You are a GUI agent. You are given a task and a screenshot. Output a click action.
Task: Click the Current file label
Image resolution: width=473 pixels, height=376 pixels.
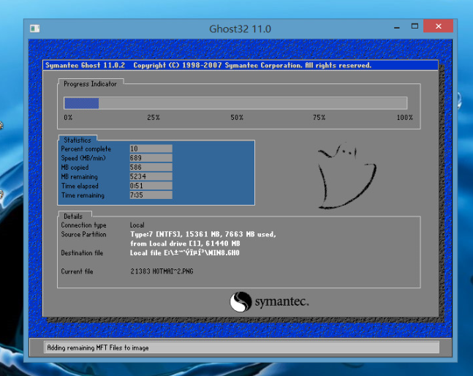pyautogui.click(x=77, y=271)
